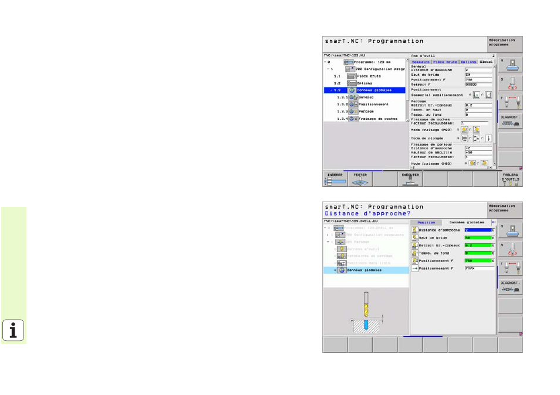
Task: Expand node 1 in 123_DRILL.HU tree
Action: 328,235
